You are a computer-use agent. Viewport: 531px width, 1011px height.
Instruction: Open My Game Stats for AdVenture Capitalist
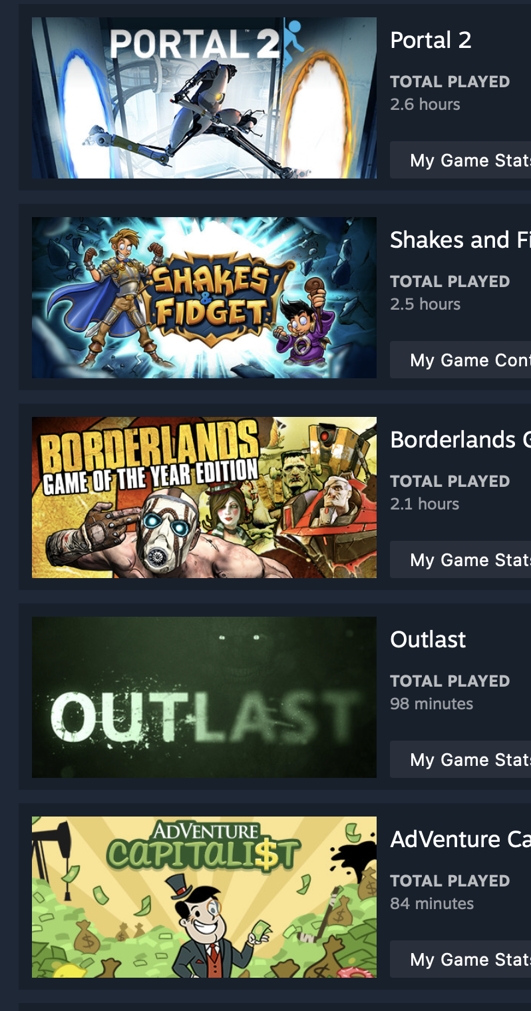460,959
